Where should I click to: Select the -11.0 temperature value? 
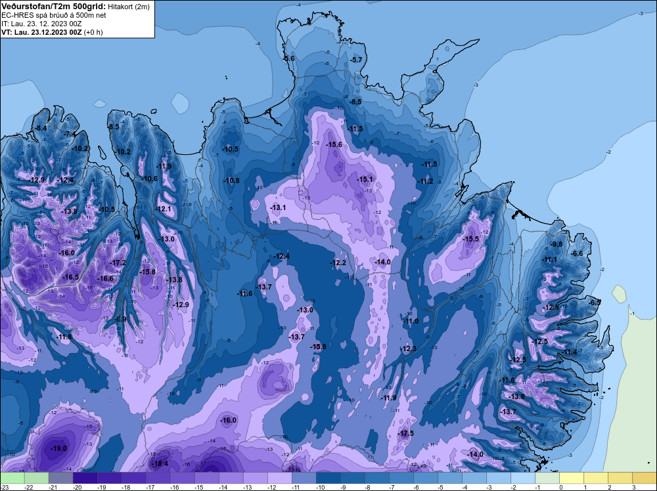[411, 321]
